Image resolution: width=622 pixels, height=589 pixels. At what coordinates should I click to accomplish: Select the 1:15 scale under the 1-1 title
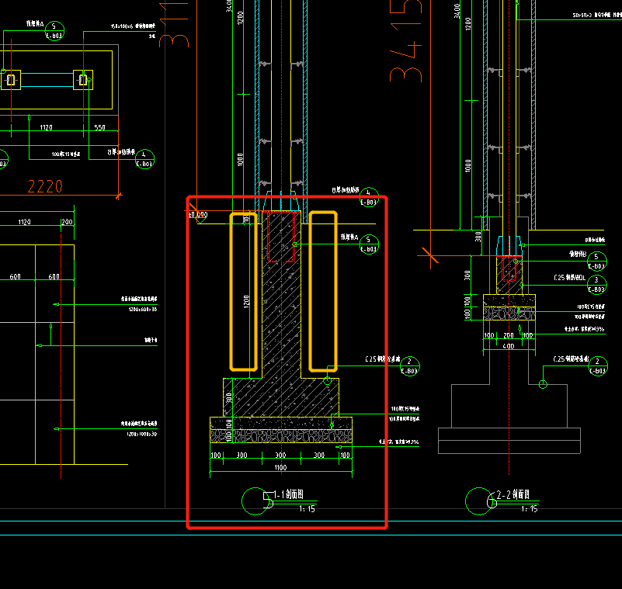[x=307, y=509]
